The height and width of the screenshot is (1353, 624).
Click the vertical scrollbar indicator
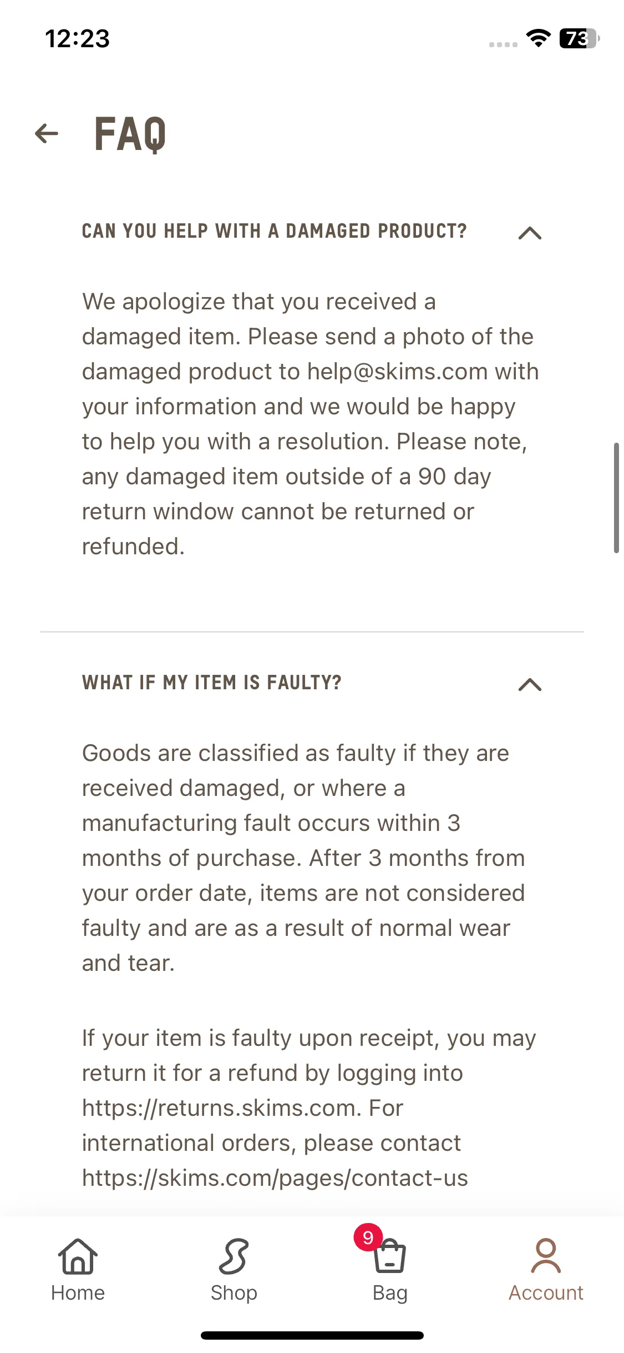click(616, 498)
